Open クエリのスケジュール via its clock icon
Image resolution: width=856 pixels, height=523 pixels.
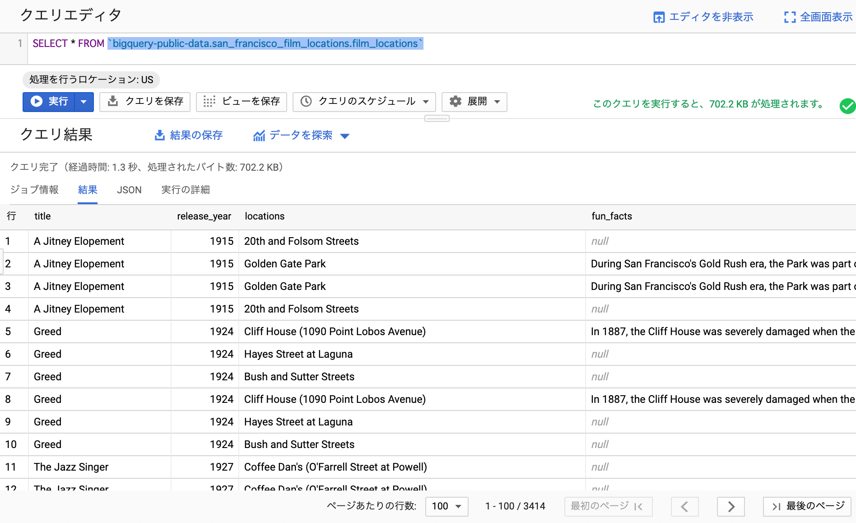307,102
